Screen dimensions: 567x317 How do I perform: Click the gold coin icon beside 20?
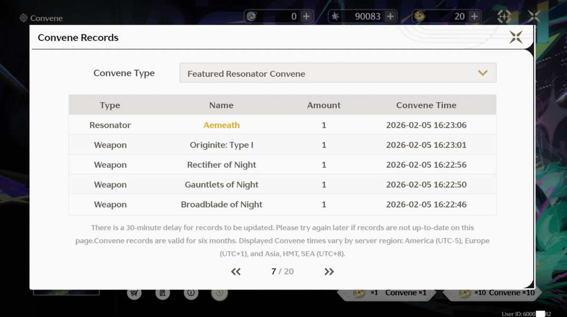(420, 16)
